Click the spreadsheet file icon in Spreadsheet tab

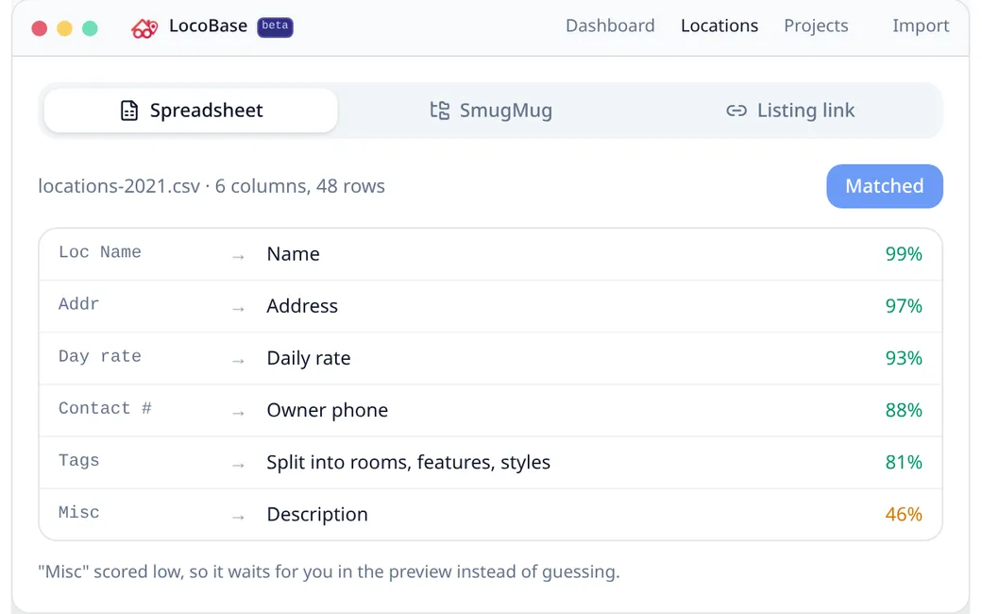point(129,111)
